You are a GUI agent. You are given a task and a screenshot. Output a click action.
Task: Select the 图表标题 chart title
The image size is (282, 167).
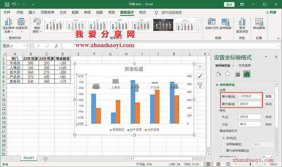[x=134, y=69]
